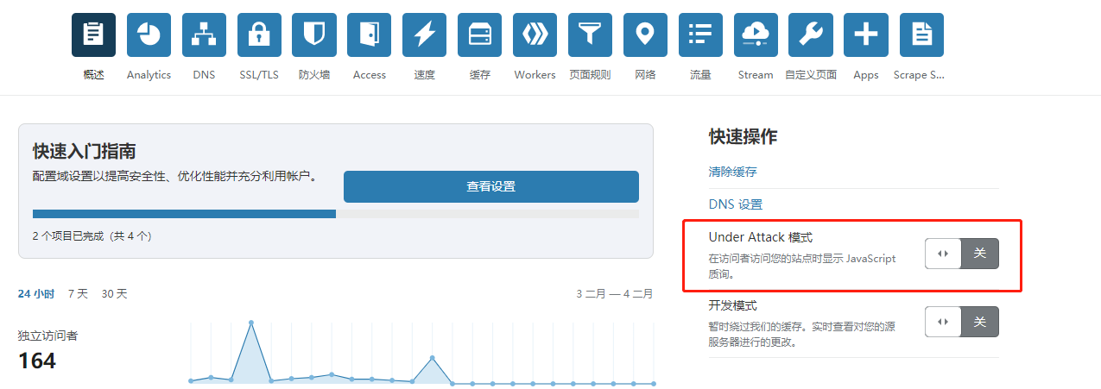Select the Access door icon
Viewport: 1101px width, 389px height.
point(369,35)
